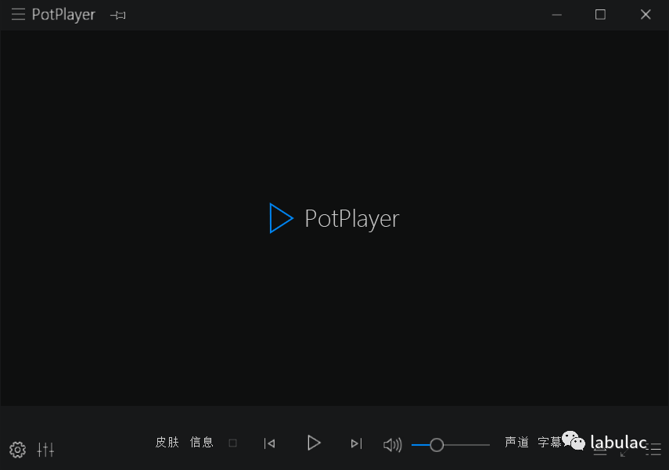Start playback with the bottom play button
The height and width of the screenshot is (470, 669).
(x=314, y=443)
